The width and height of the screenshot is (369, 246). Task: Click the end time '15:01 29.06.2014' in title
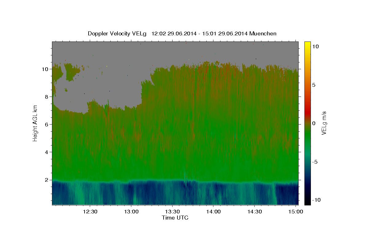pos(224,34)
